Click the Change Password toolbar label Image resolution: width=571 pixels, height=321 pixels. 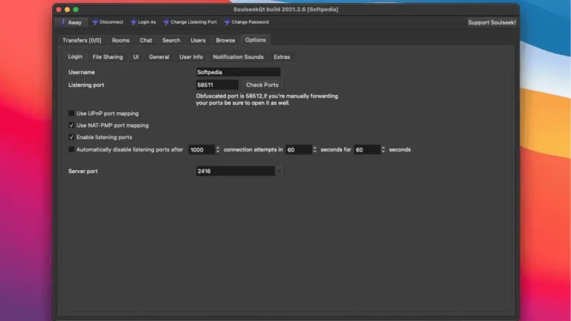[x=250, y=22]
